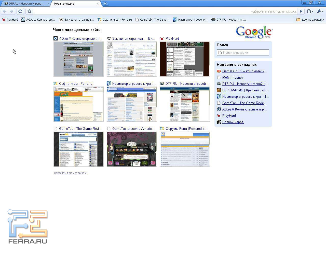The width and height of the screenshot is (326, 253).
Task: Focus the Поиск в истории search field
Action: [x=243, y=52]
